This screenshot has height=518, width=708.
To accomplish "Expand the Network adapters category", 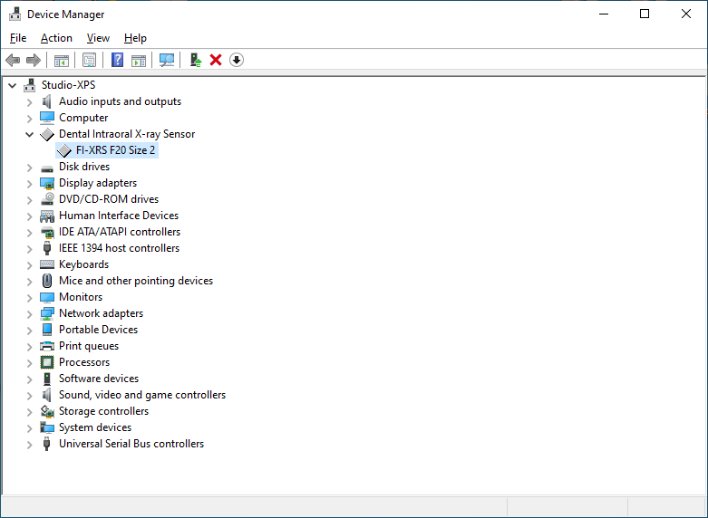I will pos(30,313).
